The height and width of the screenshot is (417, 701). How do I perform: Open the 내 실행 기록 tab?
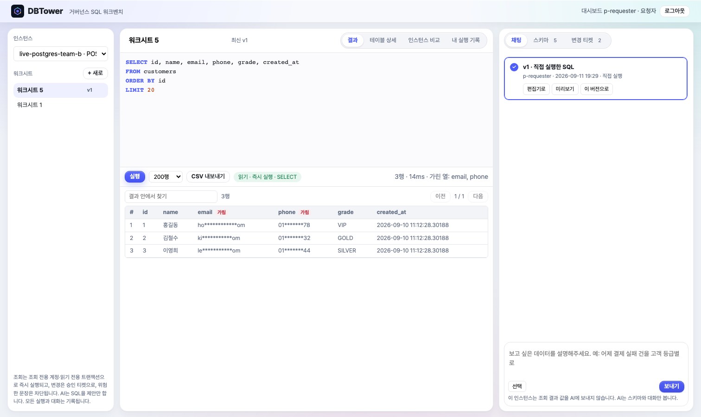[x=466, y=40]
